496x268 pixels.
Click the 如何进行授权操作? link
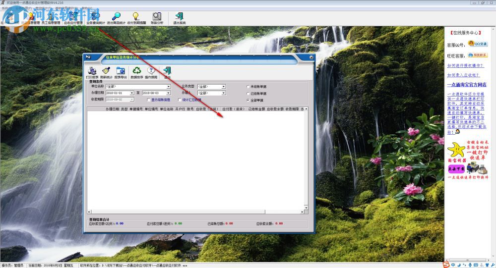pos(465,65)
